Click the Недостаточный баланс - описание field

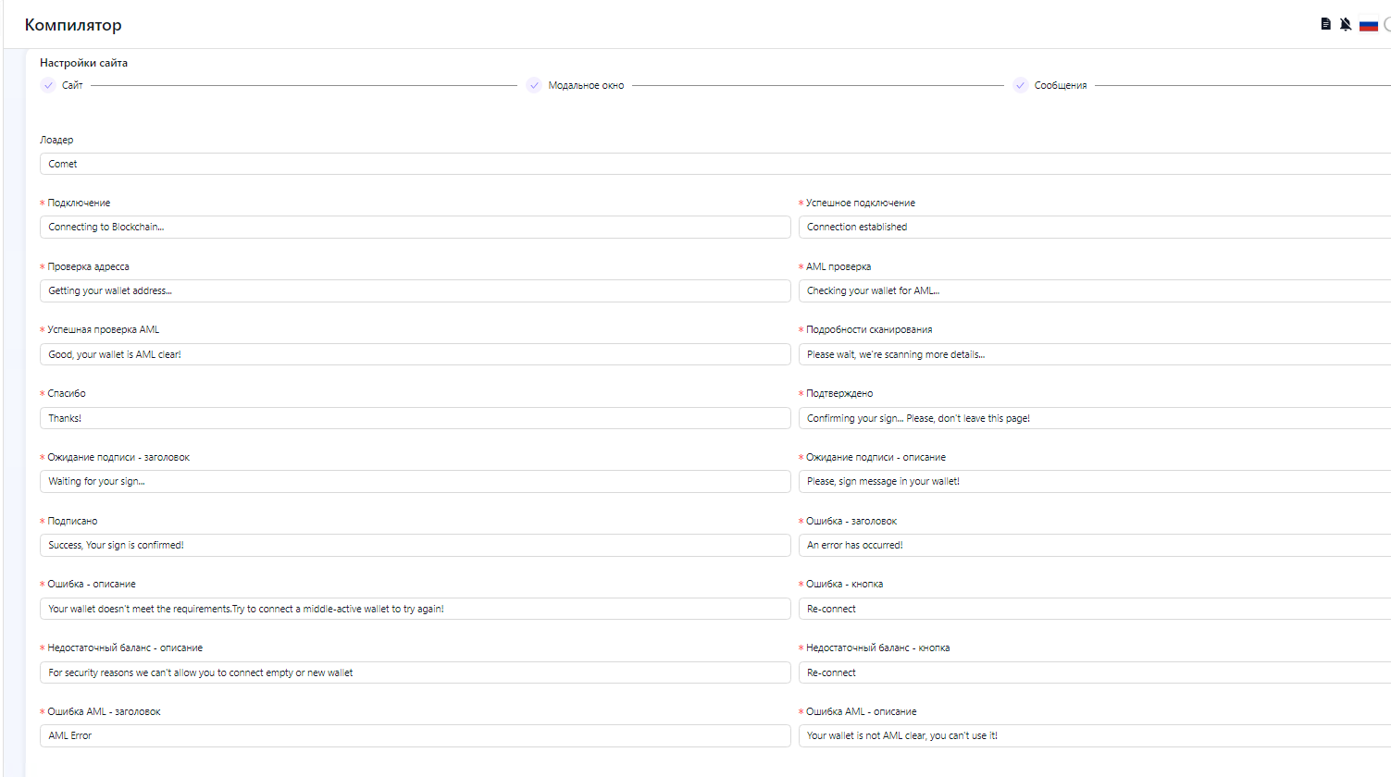point(415,672)
